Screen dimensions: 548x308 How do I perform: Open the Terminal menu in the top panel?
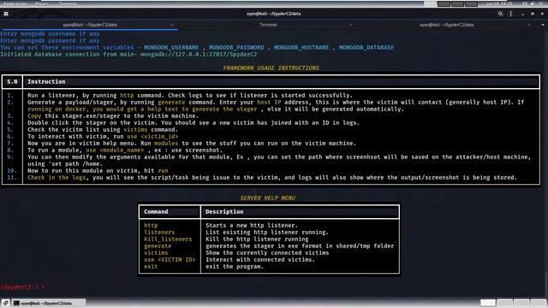[68, 3]
